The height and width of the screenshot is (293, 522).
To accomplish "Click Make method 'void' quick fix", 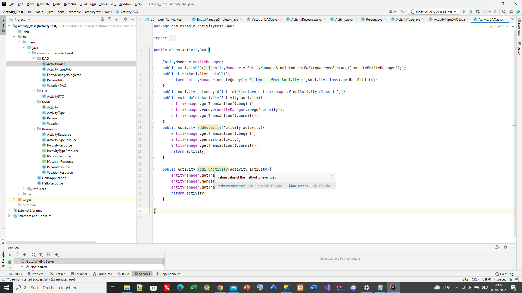I will coord(232,186).
